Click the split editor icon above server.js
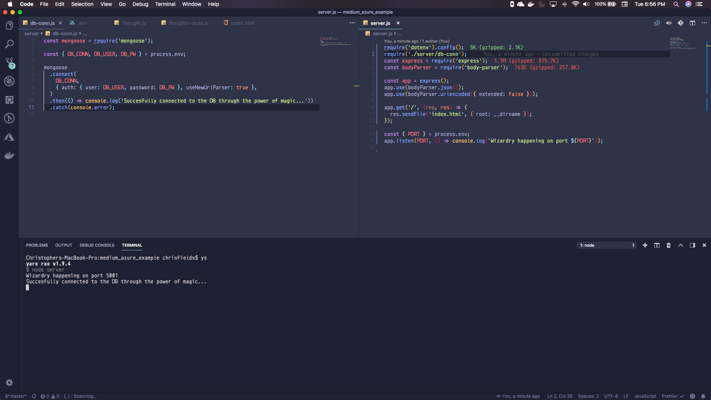The image size is (711, 400). (x=693, y=23)
